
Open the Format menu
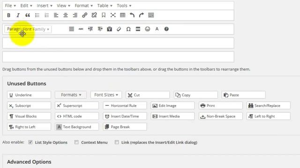tap(83, 6)
